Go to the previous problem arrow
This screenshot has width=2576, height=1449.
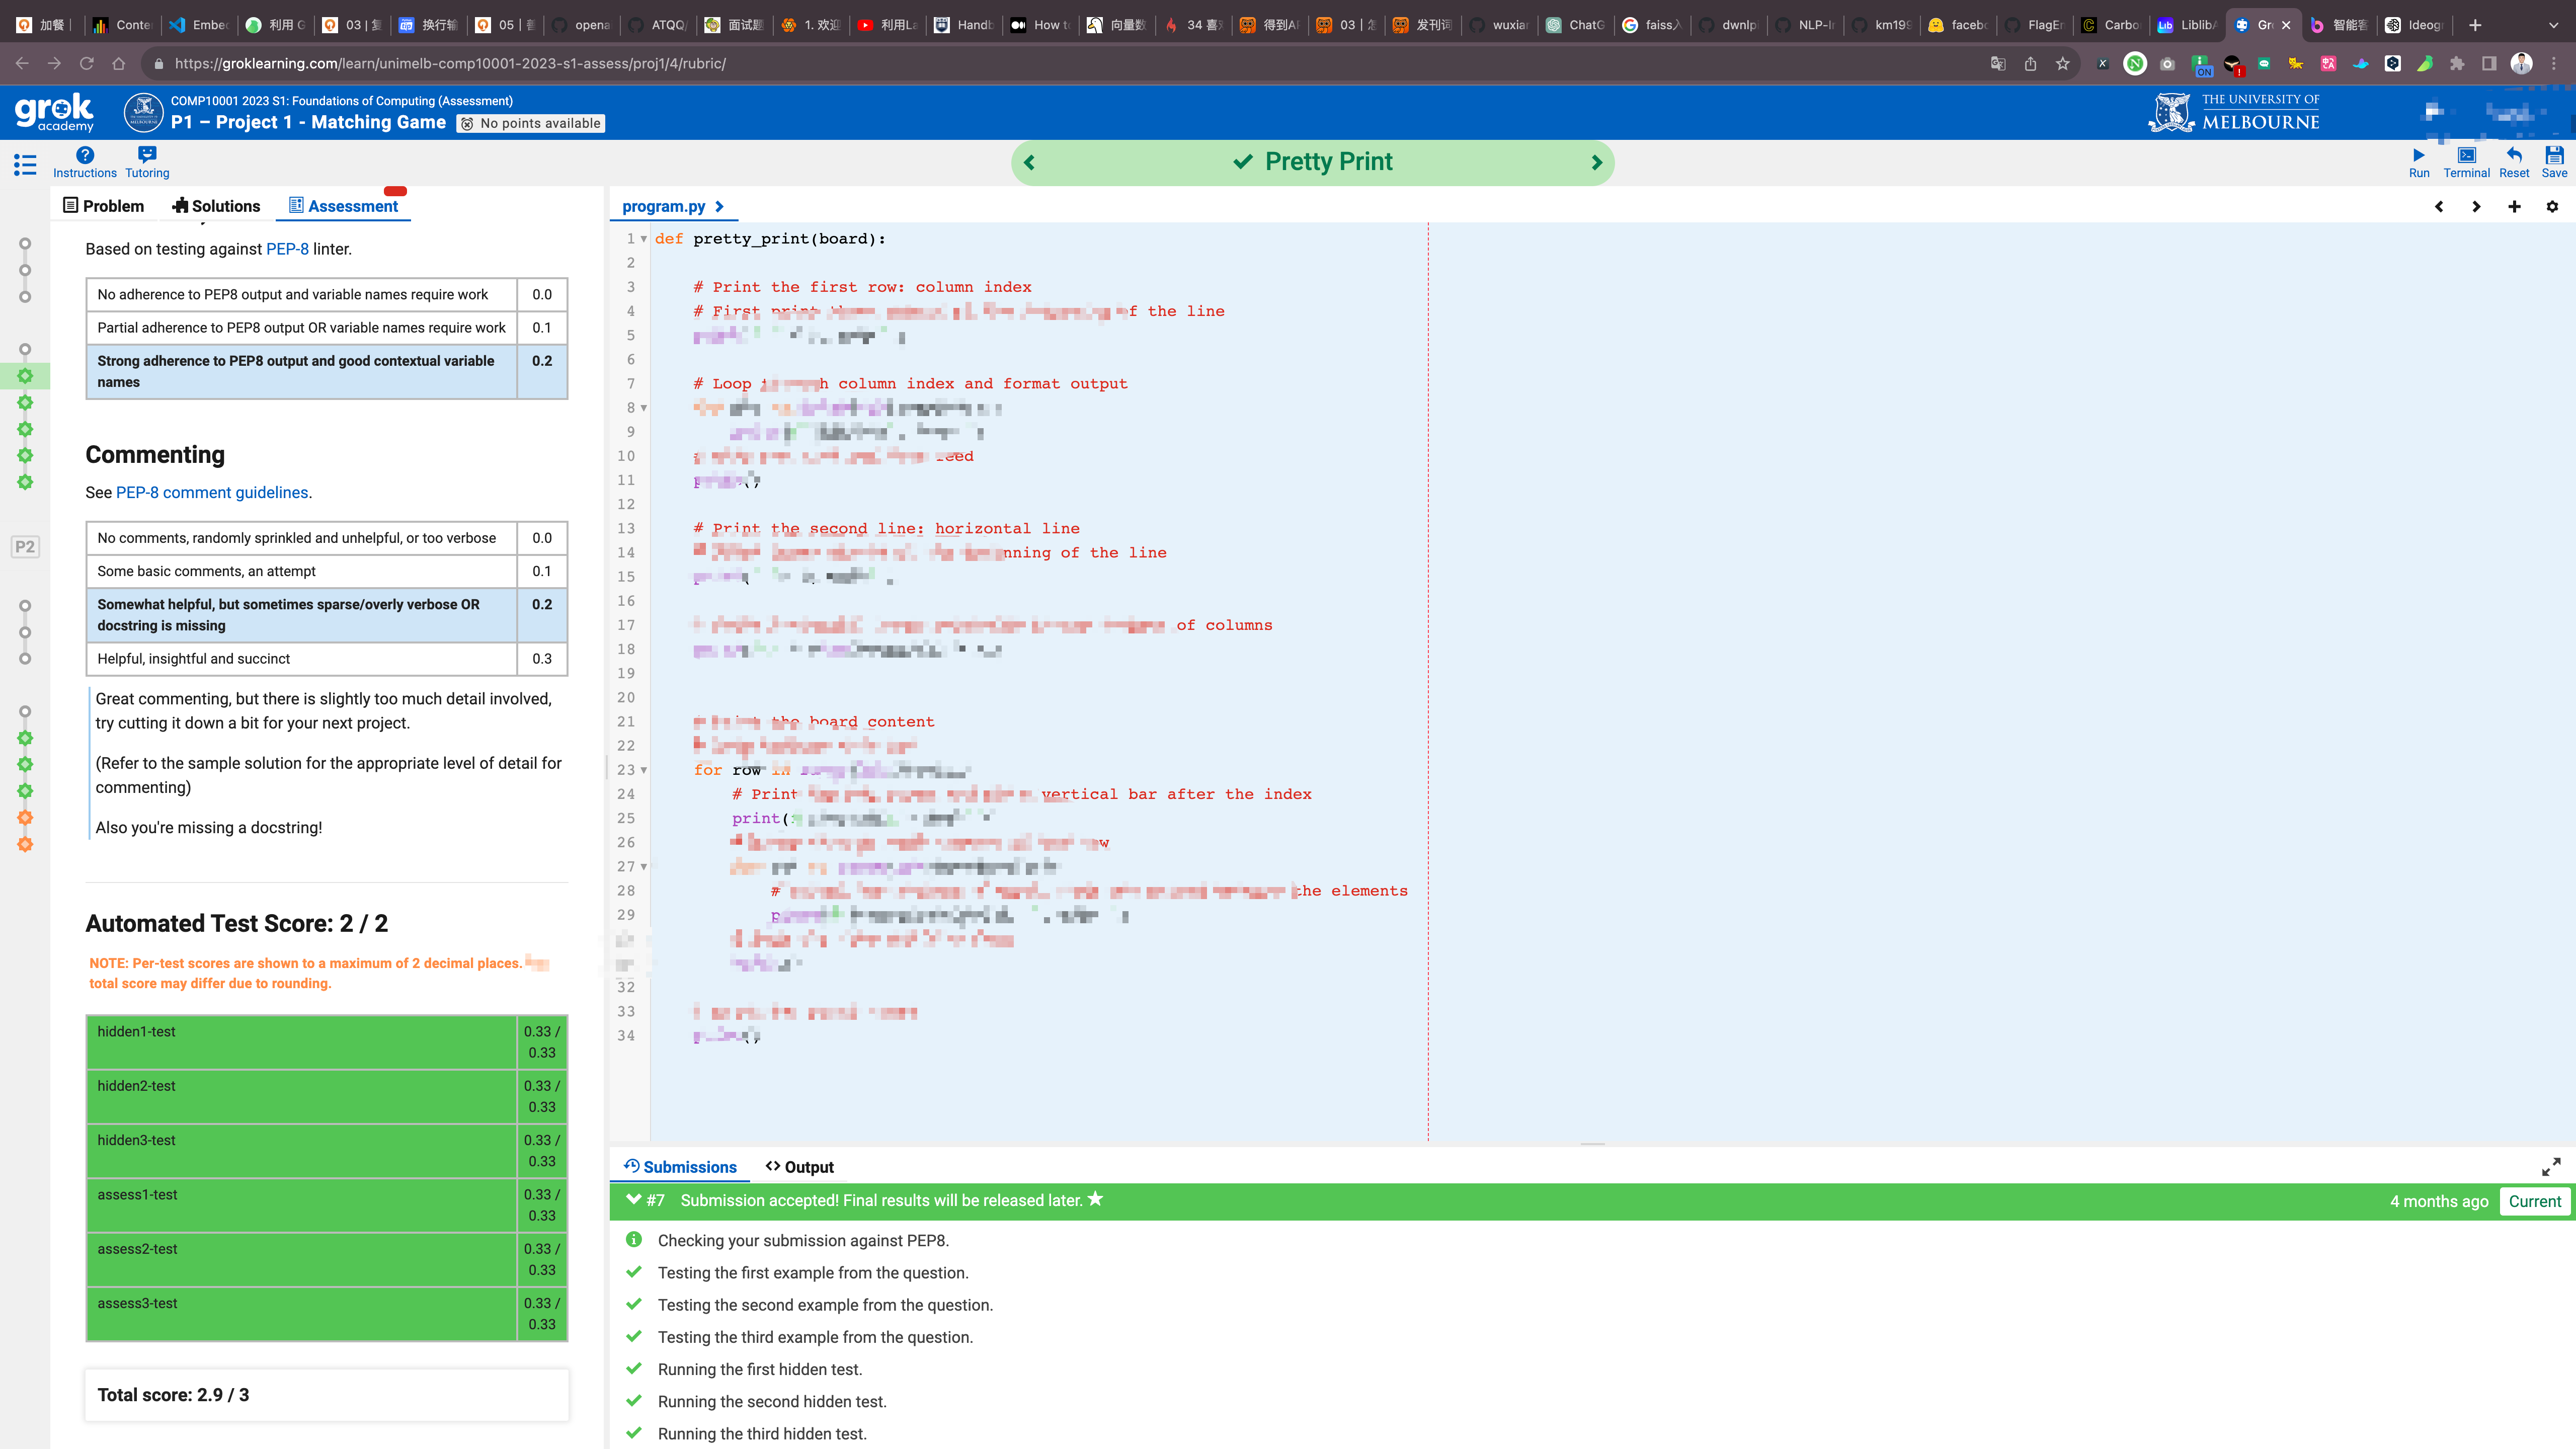pyautogui.click(x=1029, y=162)
